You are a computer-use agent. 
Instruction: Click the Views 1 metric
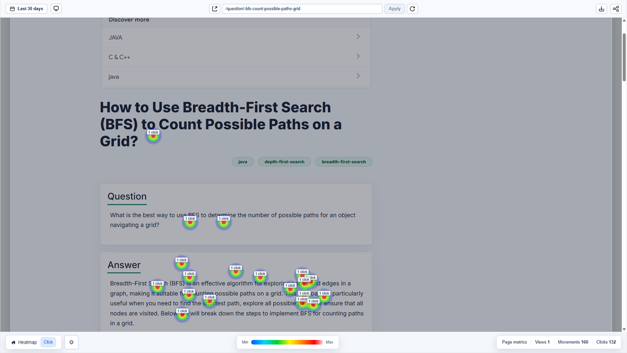(x=542, y=342)
